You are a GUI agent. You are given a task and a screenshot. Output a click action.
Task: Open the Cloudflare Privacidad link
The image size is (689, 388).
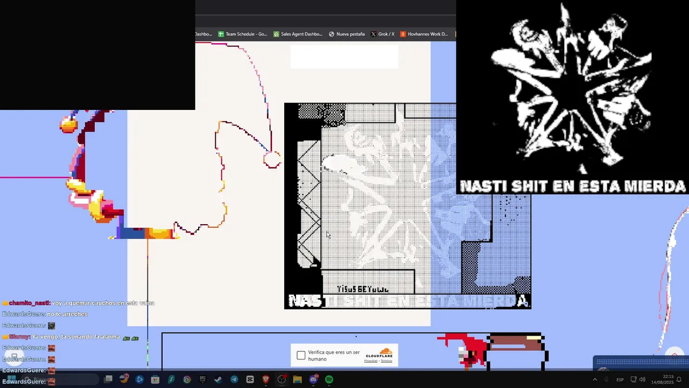point(370,361)
